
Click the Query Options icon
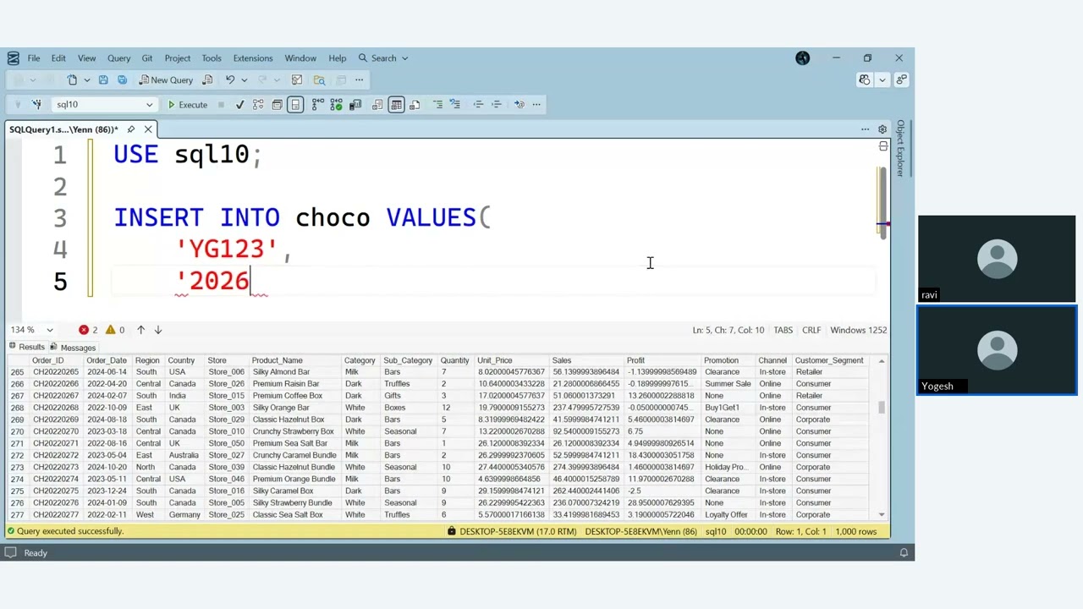click(x=277, y=105)
